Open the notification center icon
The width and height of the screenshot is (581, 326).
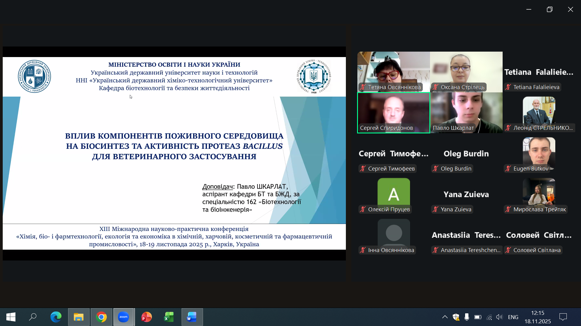click(563, 317)
